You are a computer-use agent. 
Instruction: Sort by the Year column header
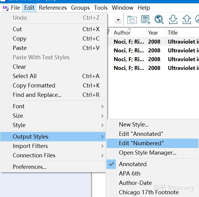[156, 32]
